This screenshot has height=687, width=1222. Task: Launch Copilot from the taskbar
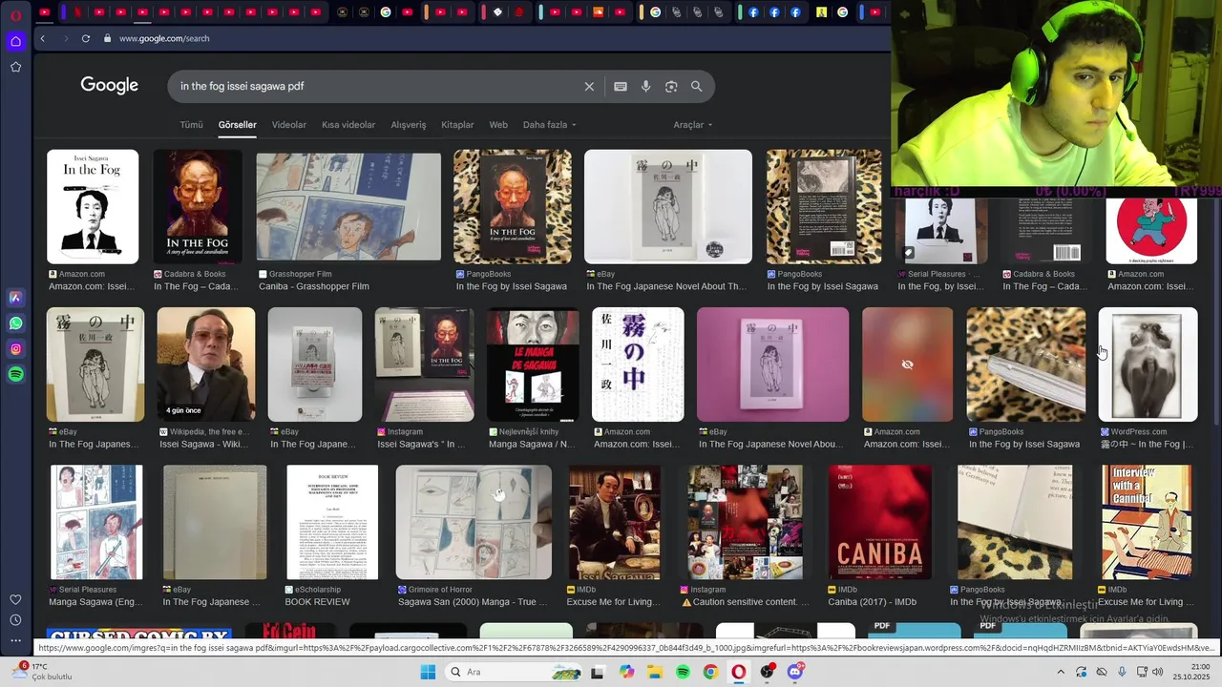[x=626, y=672]
